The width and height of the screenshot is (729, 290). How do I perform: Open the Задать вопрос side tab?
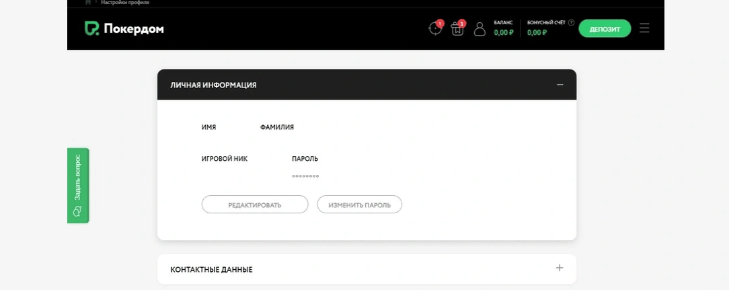pos(78,178)
